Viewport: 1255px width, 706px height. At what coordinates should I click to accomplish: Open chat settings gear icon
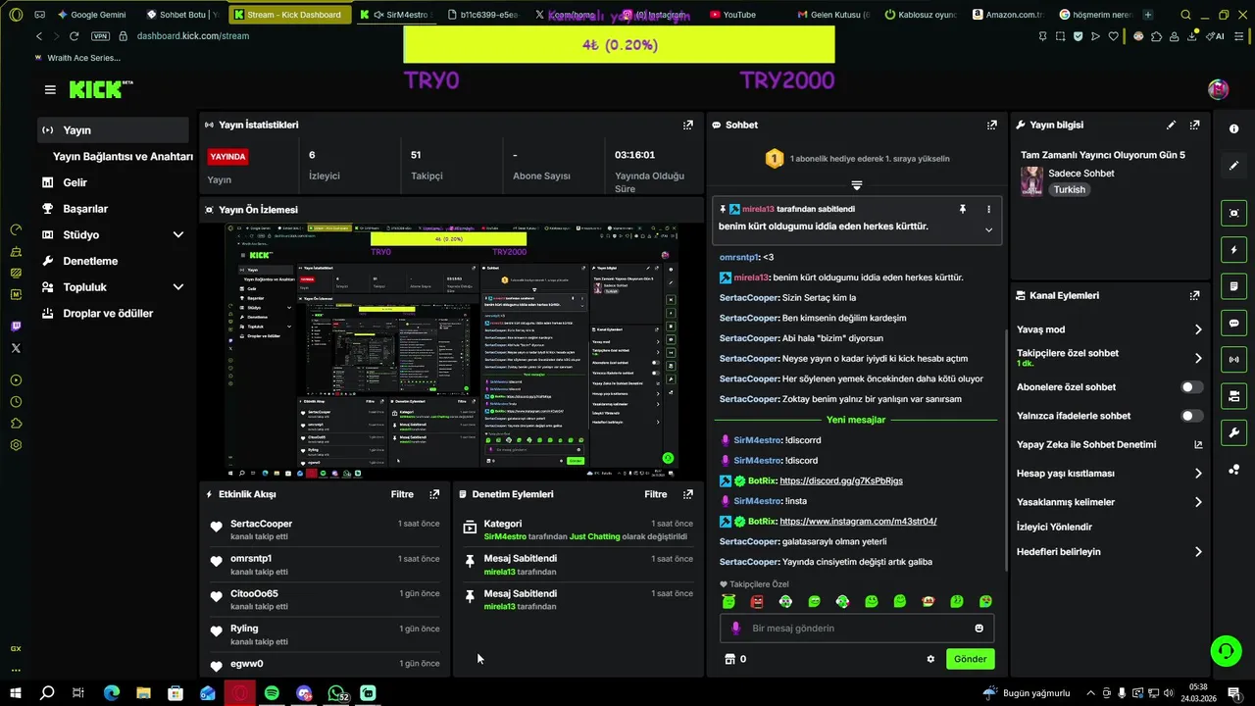point(930,659)
